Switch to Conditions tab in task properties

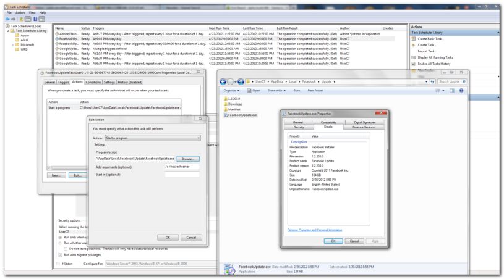pos(93,83)
